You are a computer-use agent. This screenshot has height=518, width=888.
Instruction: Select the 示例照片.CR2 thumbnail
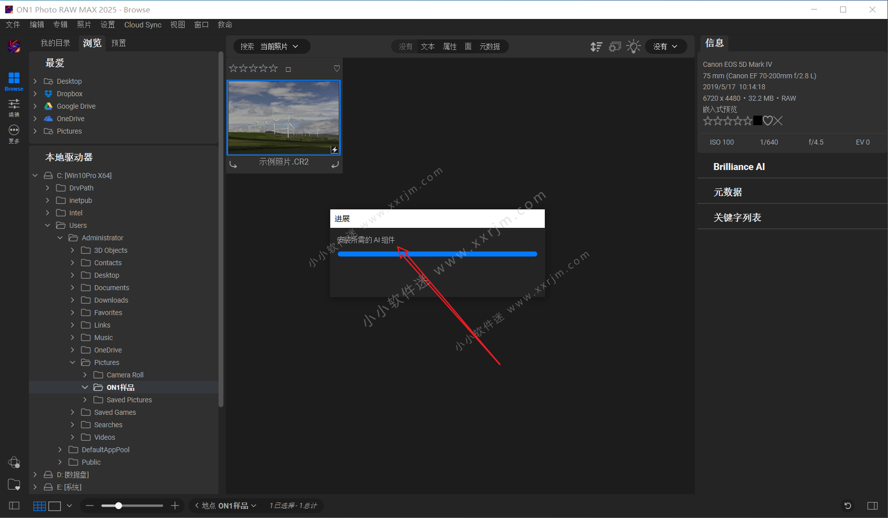[284, 118]
